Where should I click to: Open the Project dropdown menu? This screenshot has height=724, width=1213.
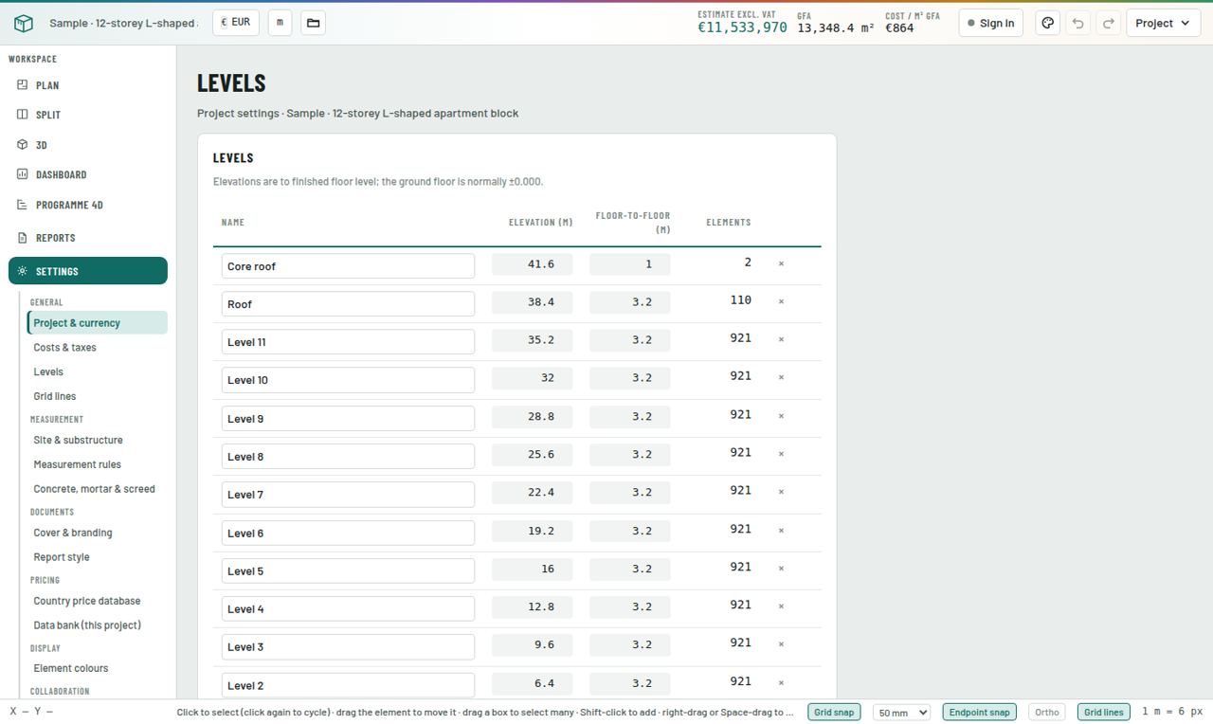1163,23
